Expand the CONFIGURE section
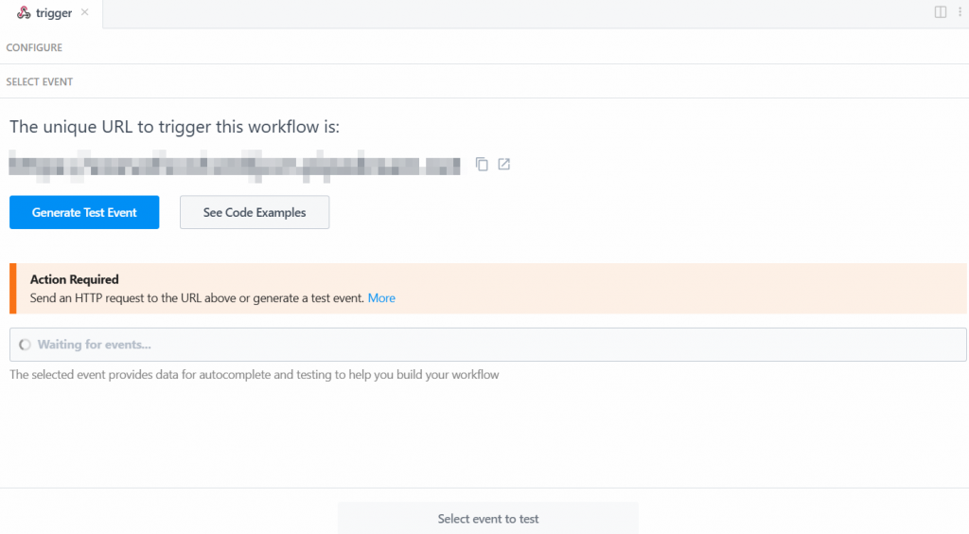Image resolution: width=969 pixels, height=534 pixels. pos(34,47)
